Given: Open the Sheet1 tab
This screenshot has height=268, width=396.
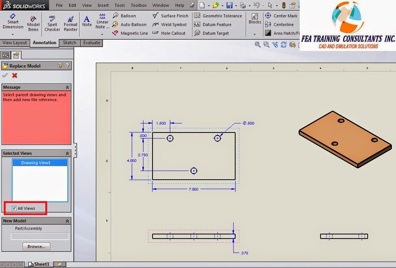Looking at the screenshot, I should point(39,264).
